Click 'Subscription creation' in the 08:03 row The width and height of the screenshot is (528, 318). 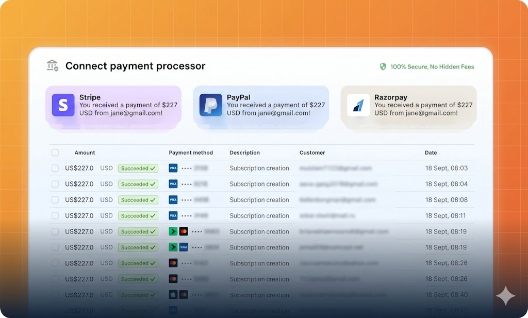[x=259, y=168]
